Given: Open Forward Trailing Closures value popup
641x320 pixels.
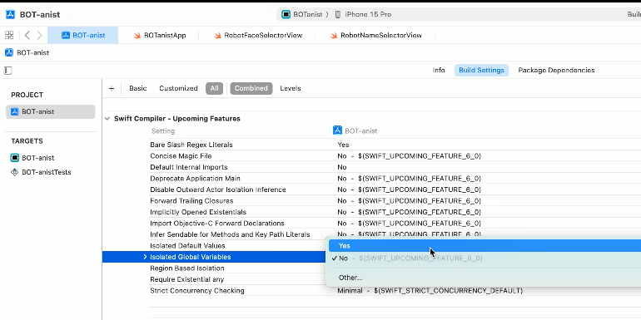Looking at the screenshot, I should pos(409,201).
